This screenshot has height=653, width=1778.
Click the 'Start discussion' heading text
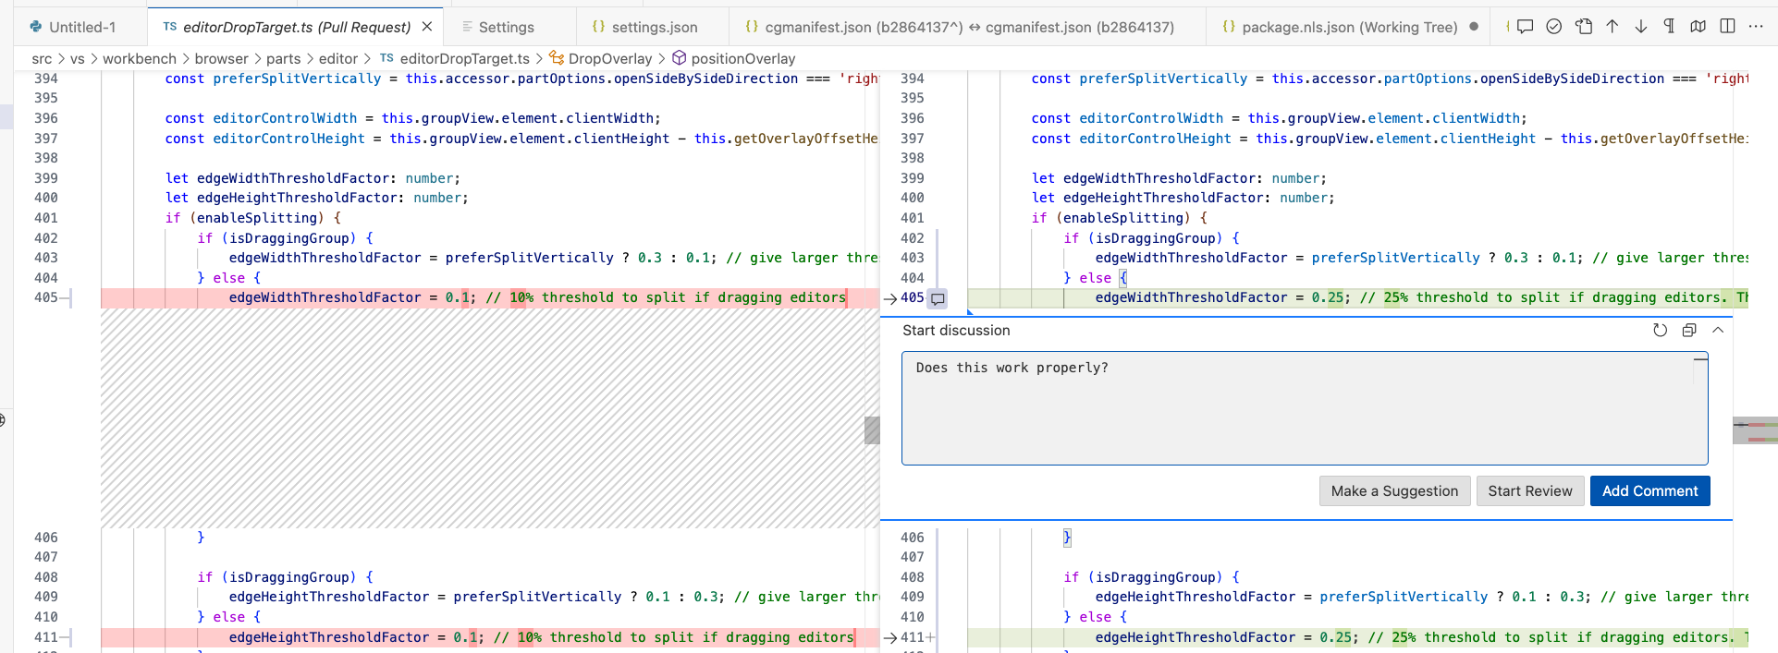click(956, 331)
